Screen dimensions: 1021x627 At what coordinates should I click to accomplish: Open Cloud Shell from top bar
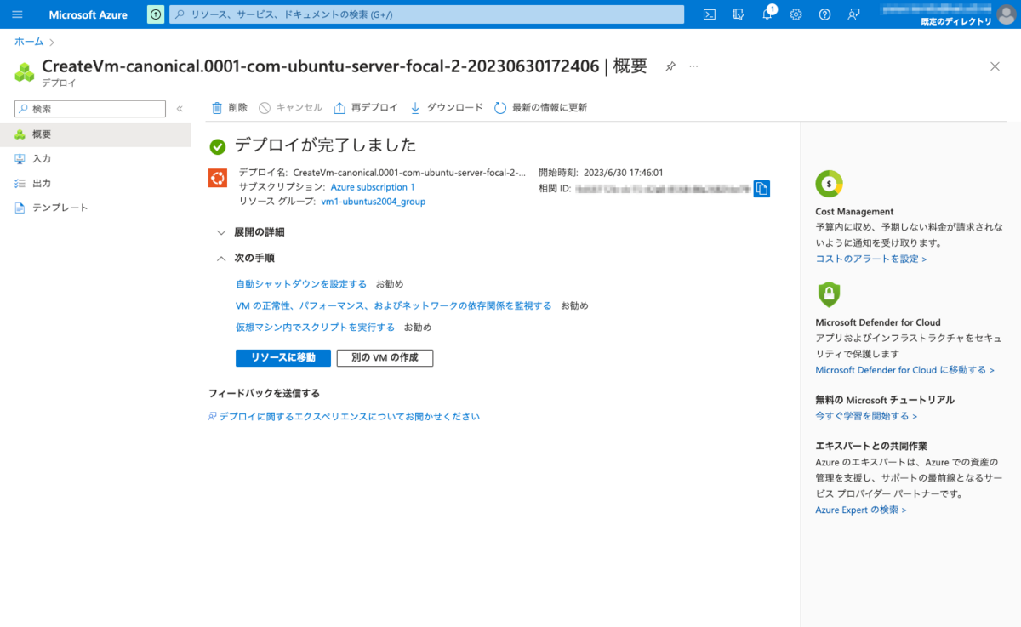710,14
